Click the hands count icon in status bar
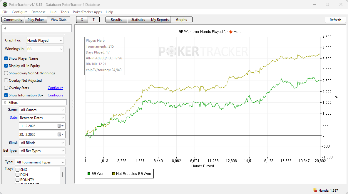Image resolution: width=348 pixels, height=194 pixels. tap(315, 190)
